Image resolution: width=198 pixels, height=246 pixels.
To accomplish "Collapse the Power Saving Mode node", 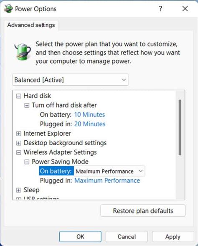I will [27, 162].
